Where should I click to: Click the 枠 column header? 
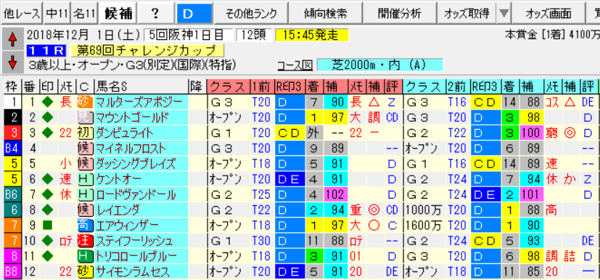coord(11,87)
